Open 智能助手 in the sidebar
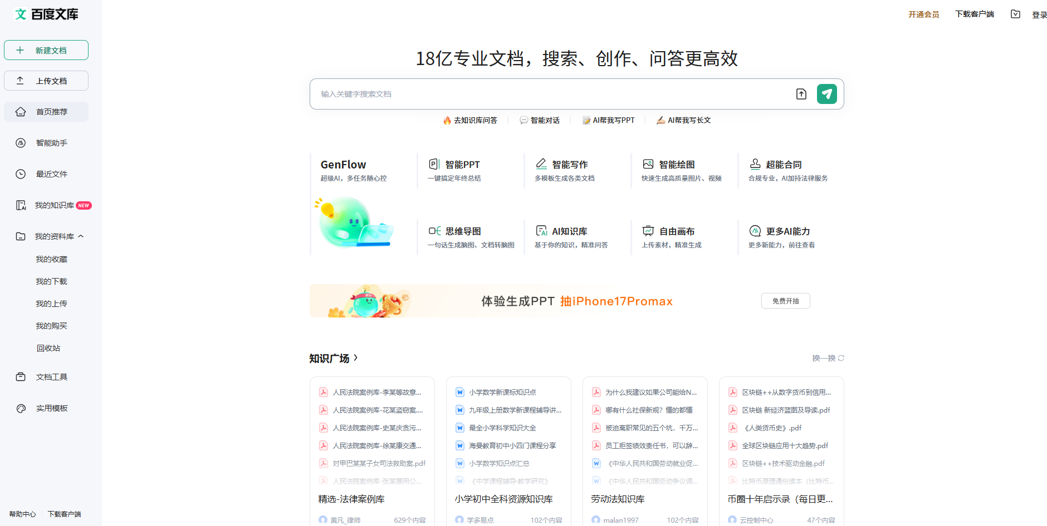This screenshot has width=1047, height=526. click(x=46, y=143)
